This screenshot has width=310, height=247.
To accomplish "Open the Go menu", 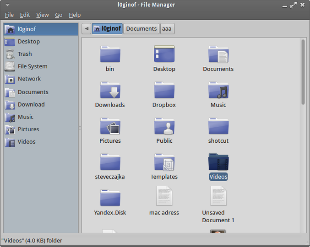I will (x=59, y=15).
